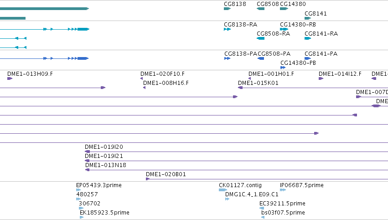The image size is (388, 220).
Task: Select the CG14380 gene feature
Action: pos(284,9)
